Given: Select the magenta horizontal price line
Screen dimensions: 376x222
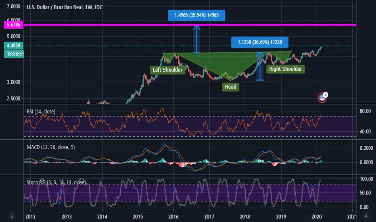Looking at the screenshot, I should tap(190, 25).
